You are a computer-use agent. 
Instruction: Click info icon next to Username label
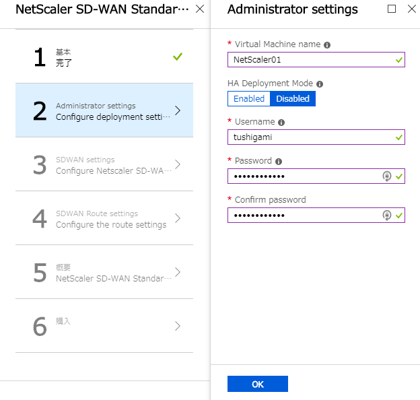point(281,123)
